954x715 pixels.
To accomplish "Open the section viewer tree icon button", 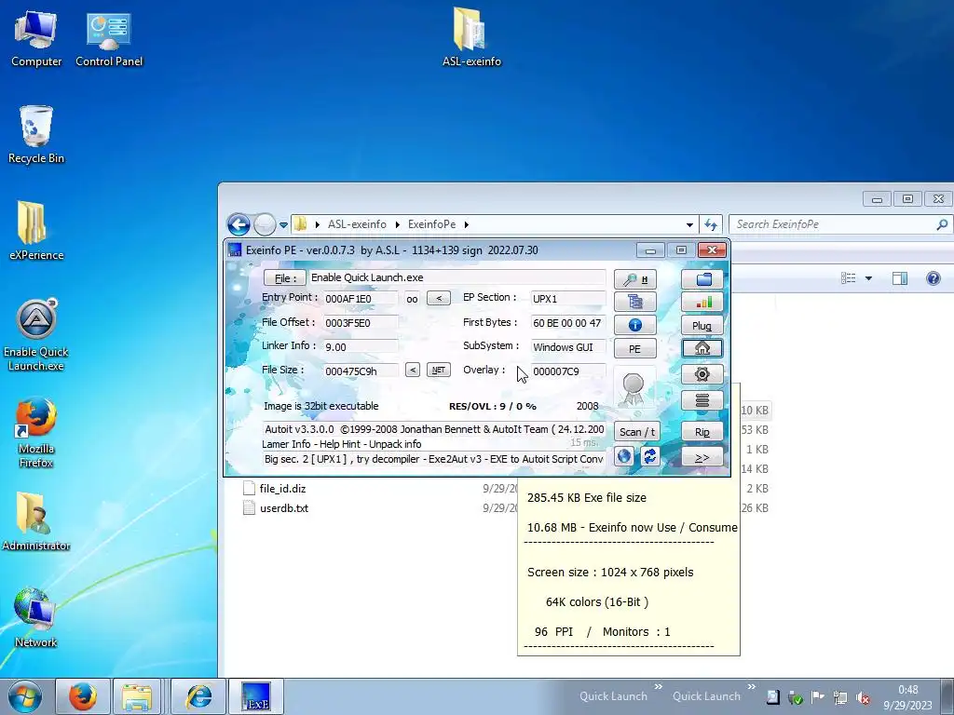I will pos(635,302).
